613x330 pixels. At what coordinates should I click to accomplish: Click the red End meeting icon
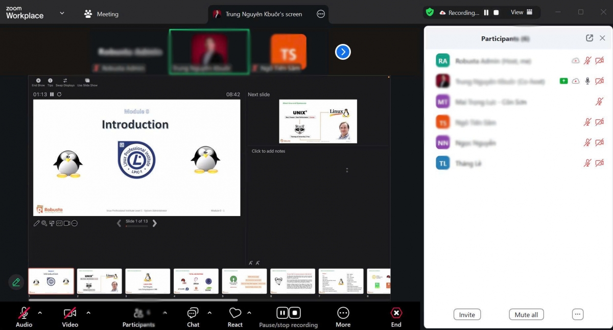point(396,313)
